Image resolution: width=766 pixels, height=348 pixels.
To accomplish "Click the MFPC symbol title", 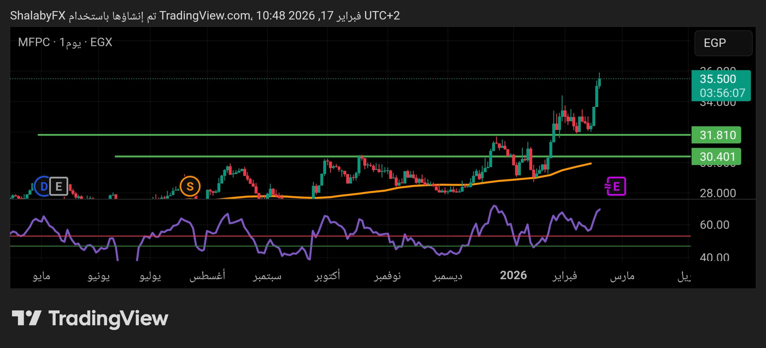I will (34, 42).
